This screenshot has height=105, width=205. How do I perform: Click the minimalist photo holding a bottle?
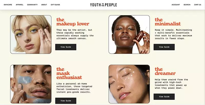point(129,34)
